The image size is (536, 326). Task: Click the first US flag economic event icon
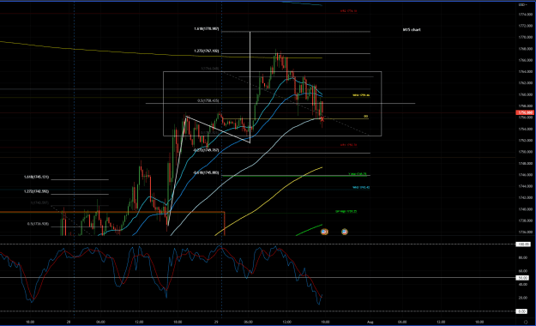coord(324,232)
